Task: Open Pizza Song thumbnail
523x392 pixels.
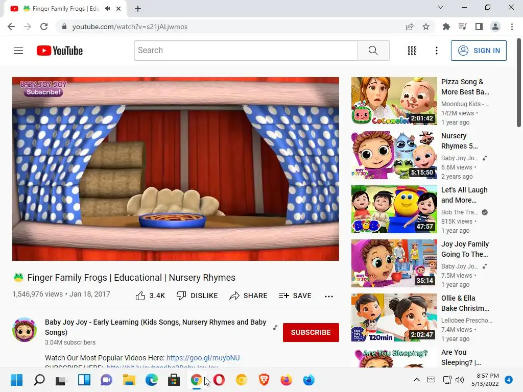Action: pyautogui.click(x=394, y=101)
